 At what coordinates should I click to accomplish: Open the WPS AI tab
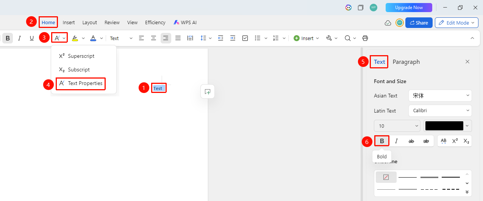[x=185, y=22]
